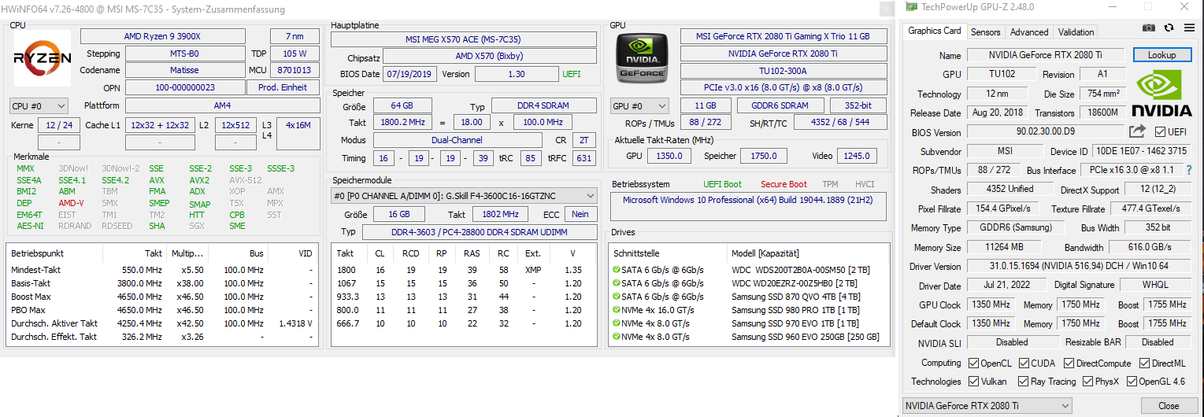This screenshot has width=1204, height=417.
Task: Click the green status icon of Samsung 970 EVO drive
Action: tap(616, 323)
